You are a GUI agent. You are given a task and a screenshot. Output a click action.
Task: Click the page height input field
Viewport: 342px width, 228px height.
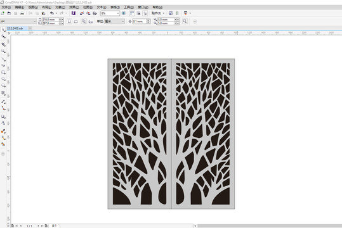click(x=50, y=23)
